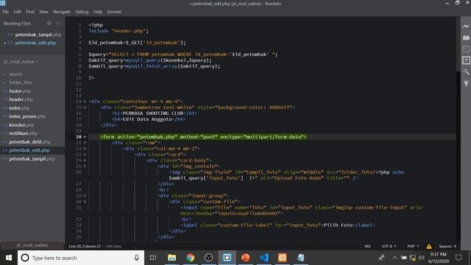This screenshot has width=471, height=265.
Task: Open Working Files gear settings
Action: click(x=49, y=23)
